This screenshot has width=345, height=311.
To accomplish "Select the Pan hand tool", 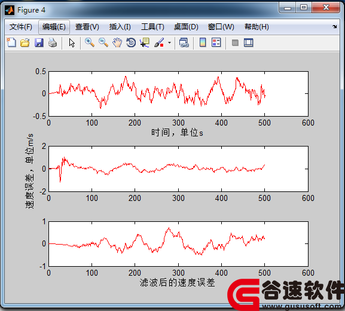I will (x=117, y=42).
